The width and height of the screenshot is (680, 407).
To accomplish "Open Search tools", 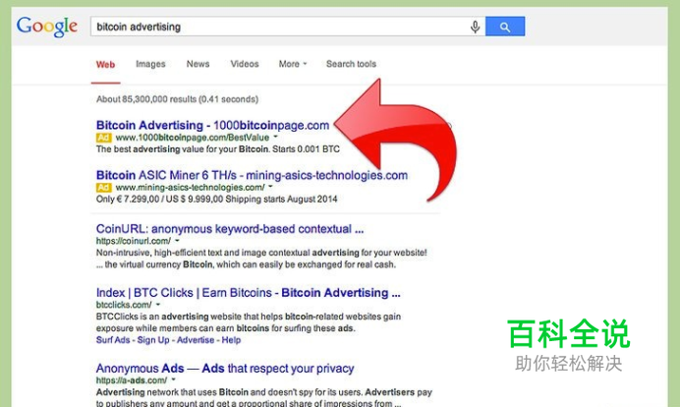I will (351, 64).
